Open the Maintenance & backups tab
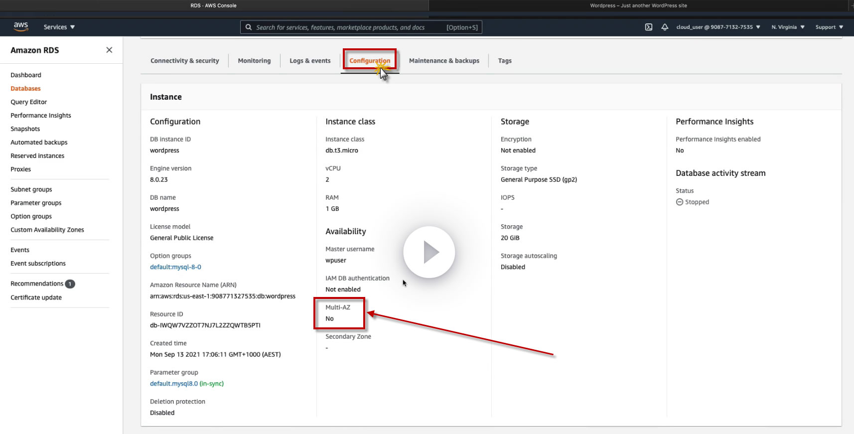854x434 pixels. click(444, 61)
